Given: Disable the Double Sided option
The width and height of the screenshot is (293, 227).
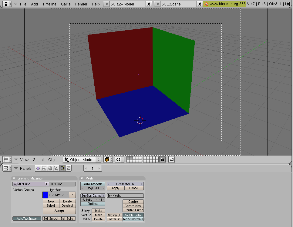Looking at the screenshot, I should [x=133, y=215].
